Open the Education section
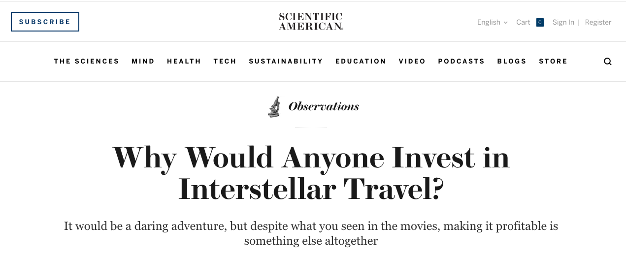This screenshot has width=626, height=258. (361, 62)
